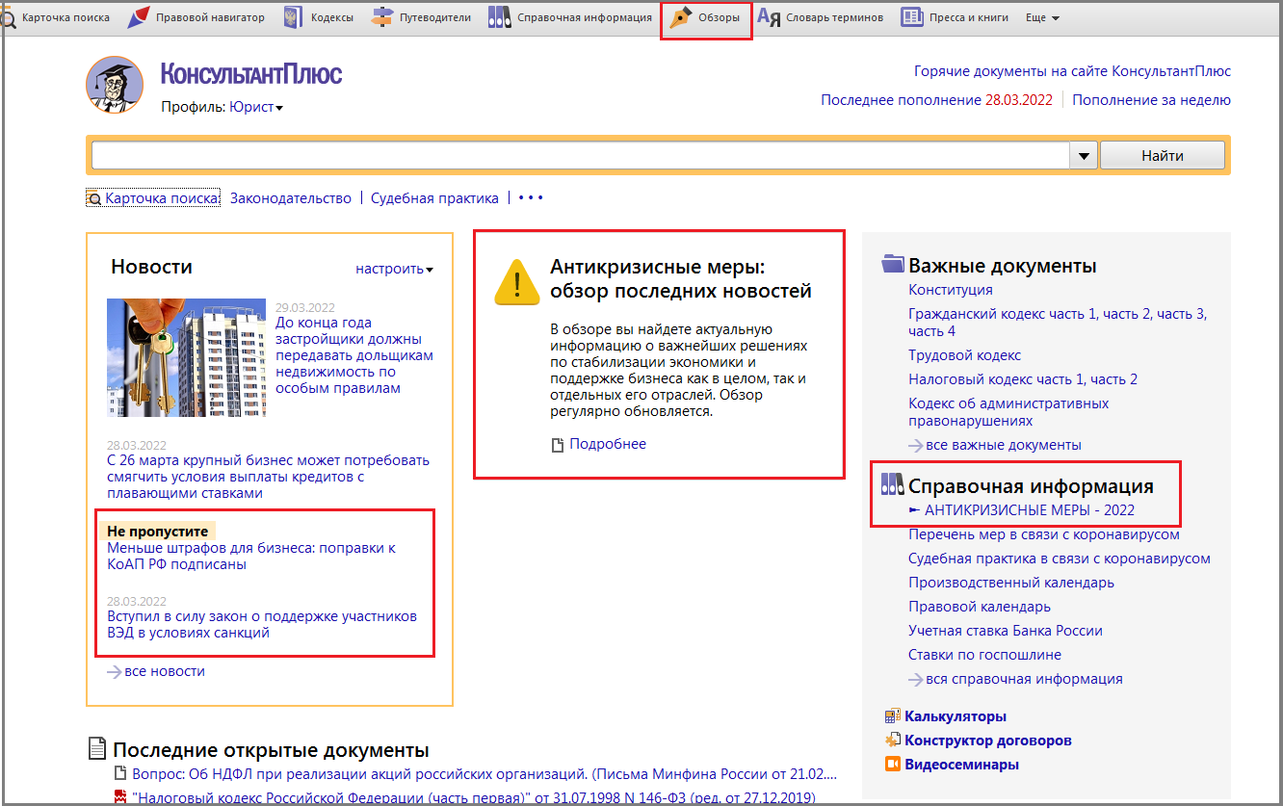Open the news about кредиты с плавающими ставками

click(268, 477)
